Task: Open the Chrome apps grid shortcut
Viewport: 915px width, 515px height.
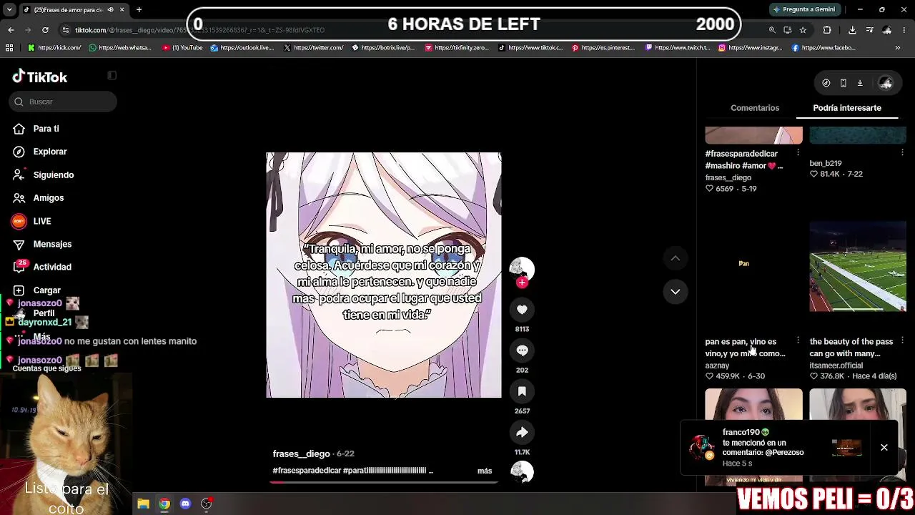Action: [x=9, y=48]
